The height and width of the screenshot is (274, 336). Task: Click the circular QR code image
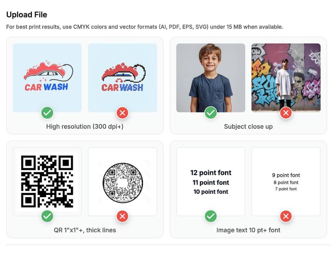(122, 182)
